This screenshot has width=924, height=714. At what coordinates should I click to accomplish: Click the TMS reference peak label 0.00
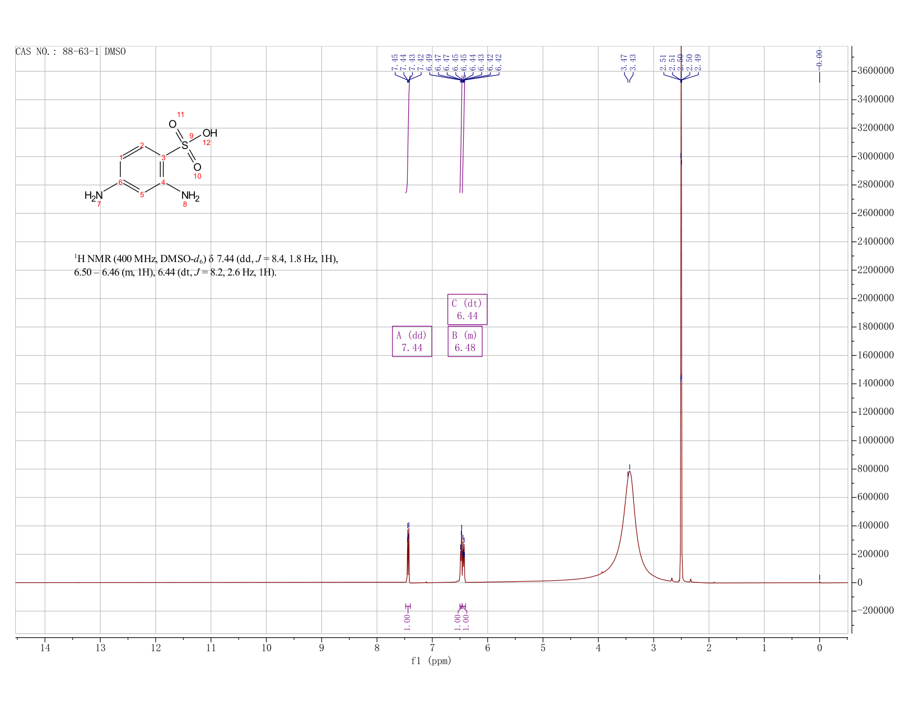819,58
